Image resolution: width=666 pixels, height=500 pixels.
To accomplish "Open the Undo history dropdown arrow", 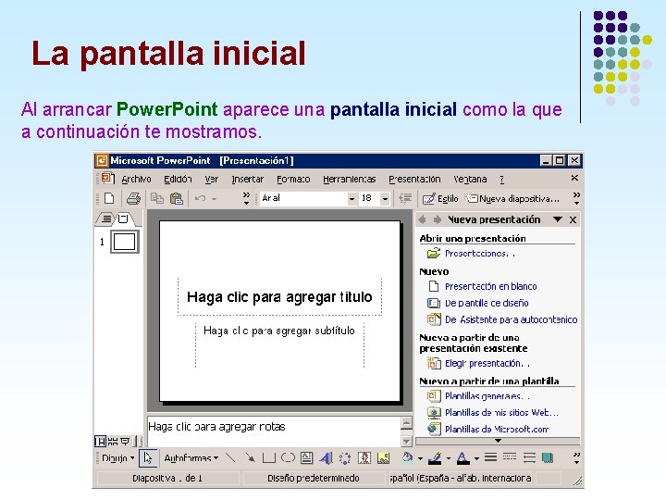I will (214, 198).
